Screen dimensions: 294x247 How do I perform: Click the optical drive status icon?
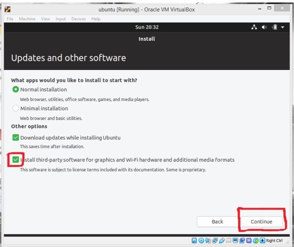(201, 240)
